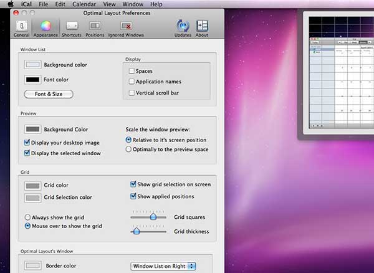374x273 pixels.
Task: Pick the Border color swatch
Action: coord(32,266)
